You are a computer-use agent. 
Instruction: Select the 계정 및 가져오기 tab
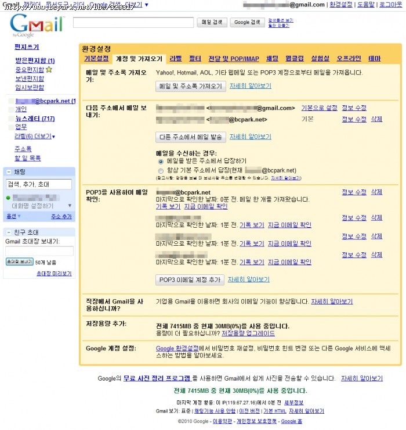(139, 59)
